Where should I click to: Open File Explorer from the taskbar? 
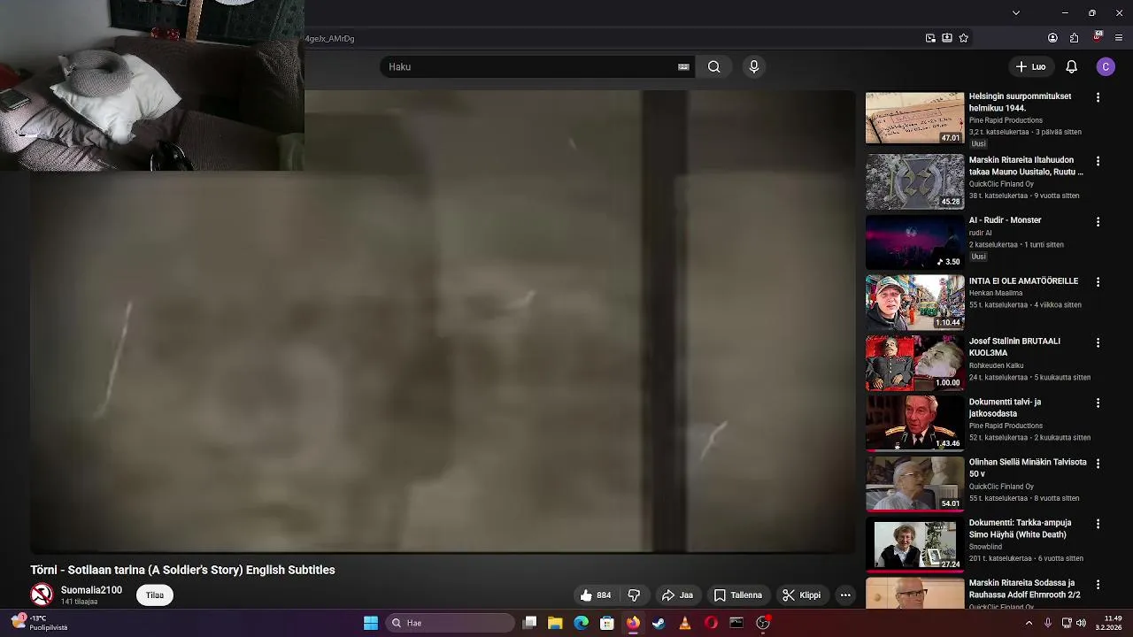(x=555, y=623)
